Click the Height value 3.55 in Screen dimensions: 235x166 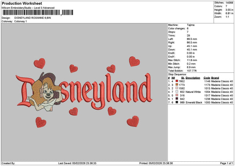coord(229,10)
